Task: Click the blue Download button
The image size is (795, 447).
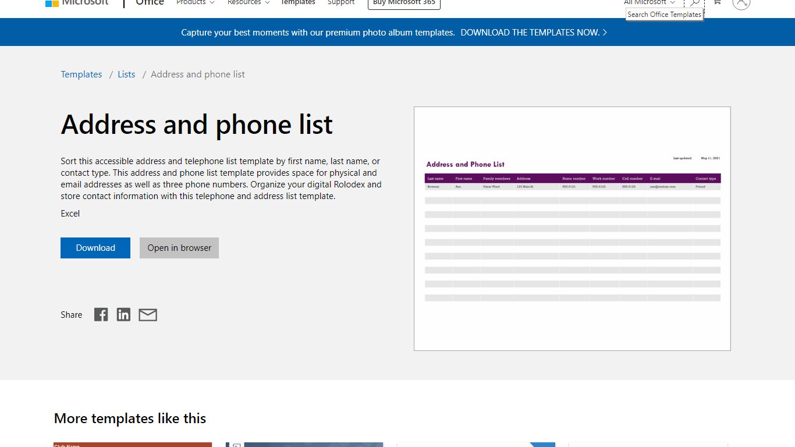Action: pyautogui.click(x=95, y=248)
